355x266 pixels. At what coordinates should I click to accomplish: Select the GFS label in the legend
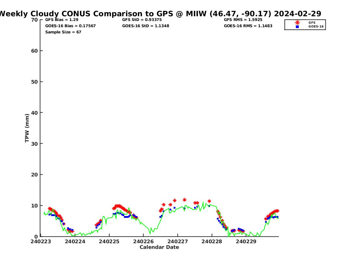[x=312, y=22]
